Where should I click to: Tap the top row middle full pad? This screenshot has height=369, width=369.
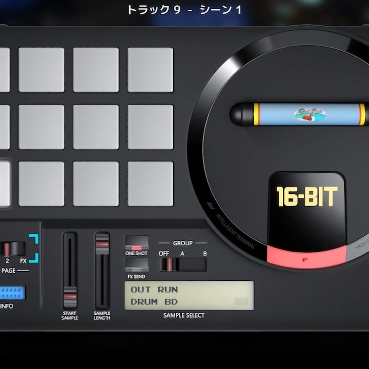[96, 70]
